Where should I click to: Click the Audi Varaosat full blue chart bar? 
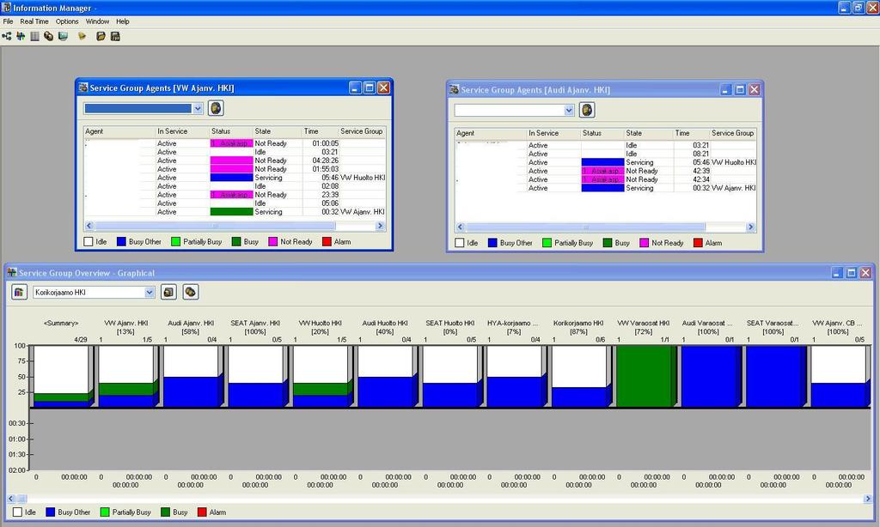711,376
